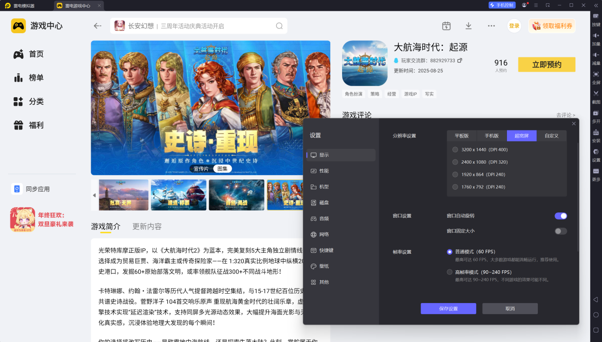This screenshot has width=602, height=342.
Task: Switch to the 自定义 resolution tab
Action: pos(552,136)
